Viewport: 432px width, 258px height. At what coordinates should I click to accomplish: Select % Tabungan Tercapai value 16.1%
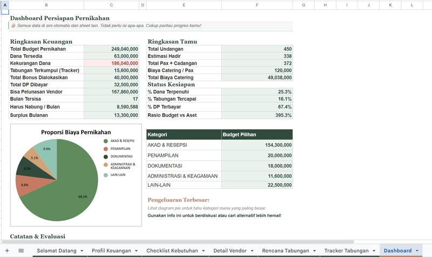(x=257, y=99)
